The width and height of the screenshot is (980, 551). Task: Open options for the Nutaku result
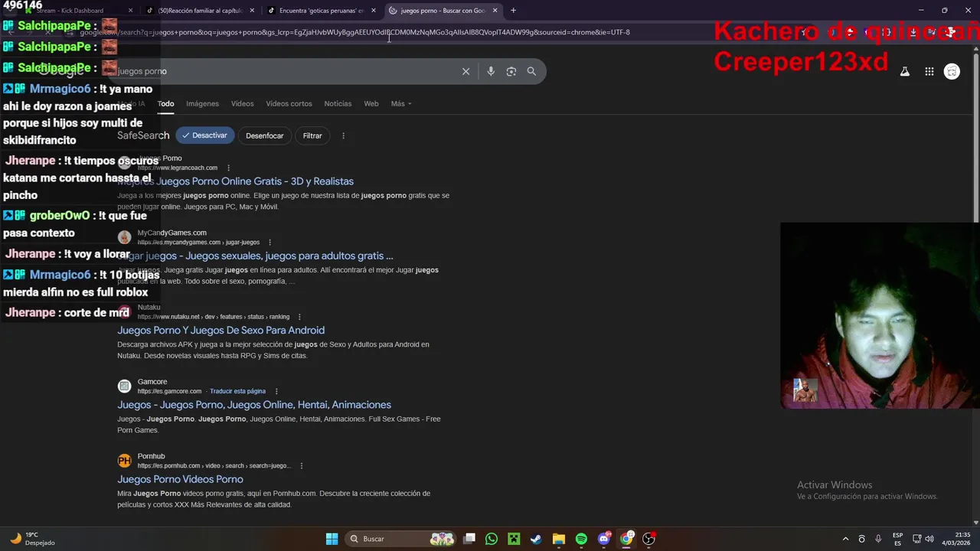[x=299, y=317]
